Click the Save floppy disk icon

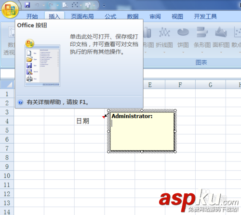pos(27,5)
